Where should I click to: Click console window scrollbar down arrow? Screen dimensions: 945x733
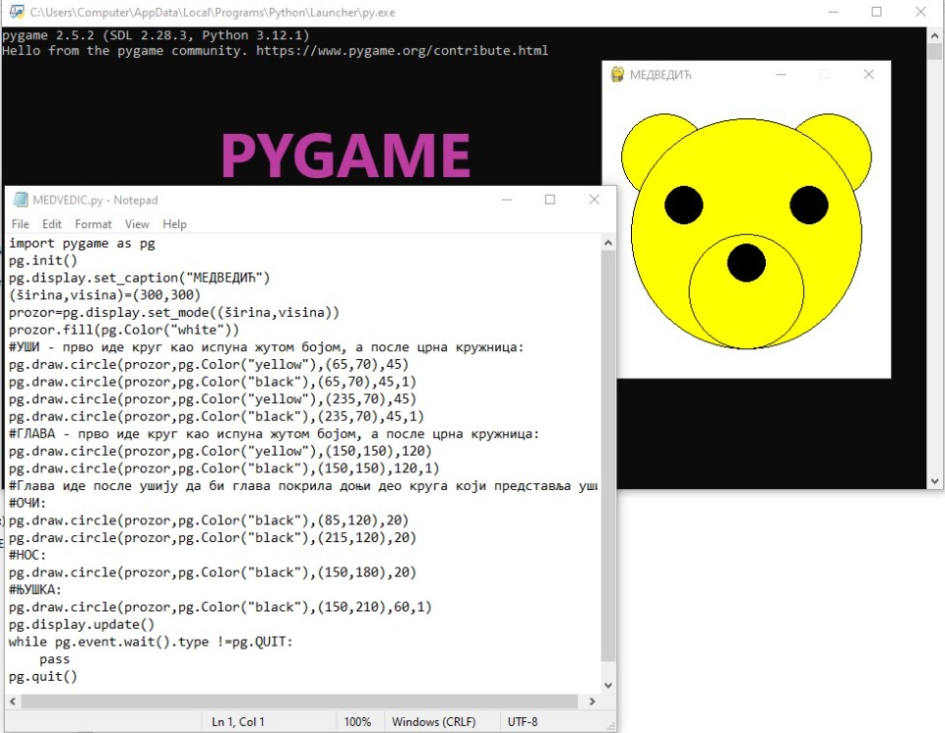pyautogui.click(x=935, y=481)
